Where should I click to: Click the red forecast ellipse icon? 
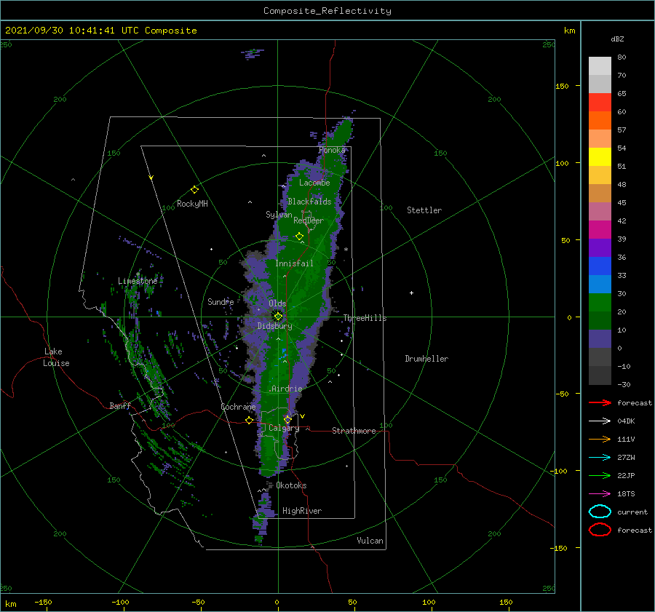pyautogui.click(x=600, y=530)
